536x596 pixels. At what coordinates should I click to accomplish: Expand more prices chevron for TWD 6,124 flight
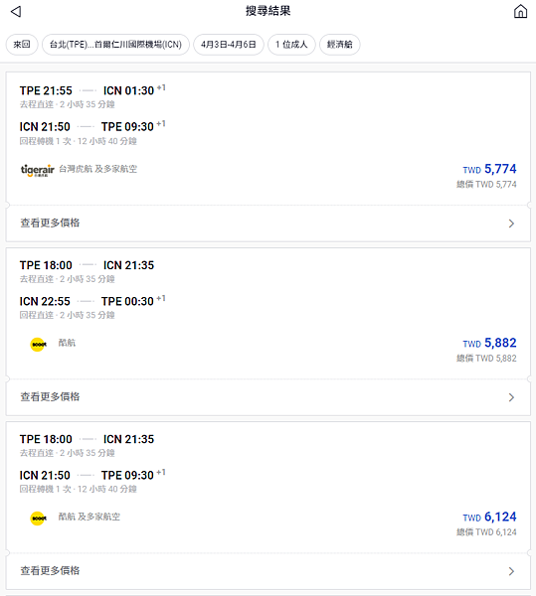[511, 571]
